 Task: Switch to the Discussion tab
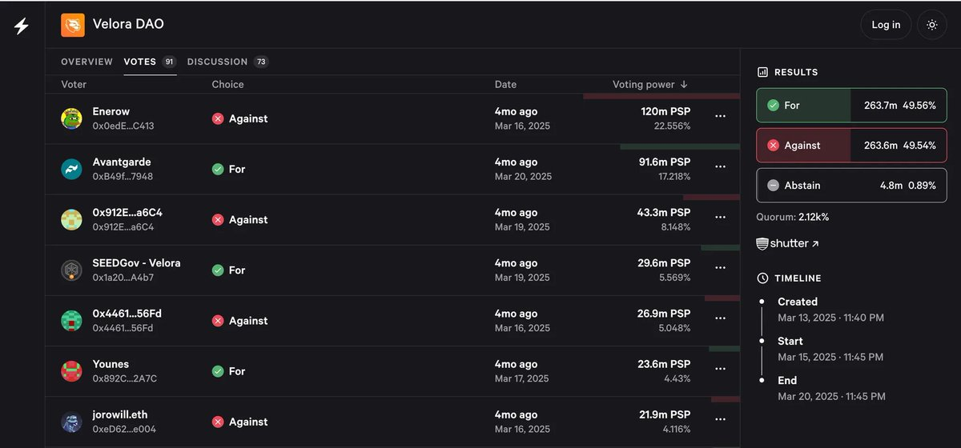(x=217, y=62)
